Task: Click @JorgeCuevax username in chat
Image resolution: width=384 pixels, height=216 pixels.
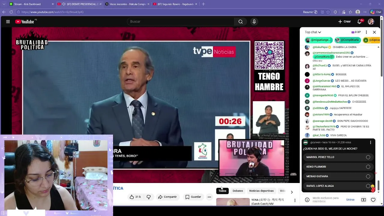Action: coord(321,81)
